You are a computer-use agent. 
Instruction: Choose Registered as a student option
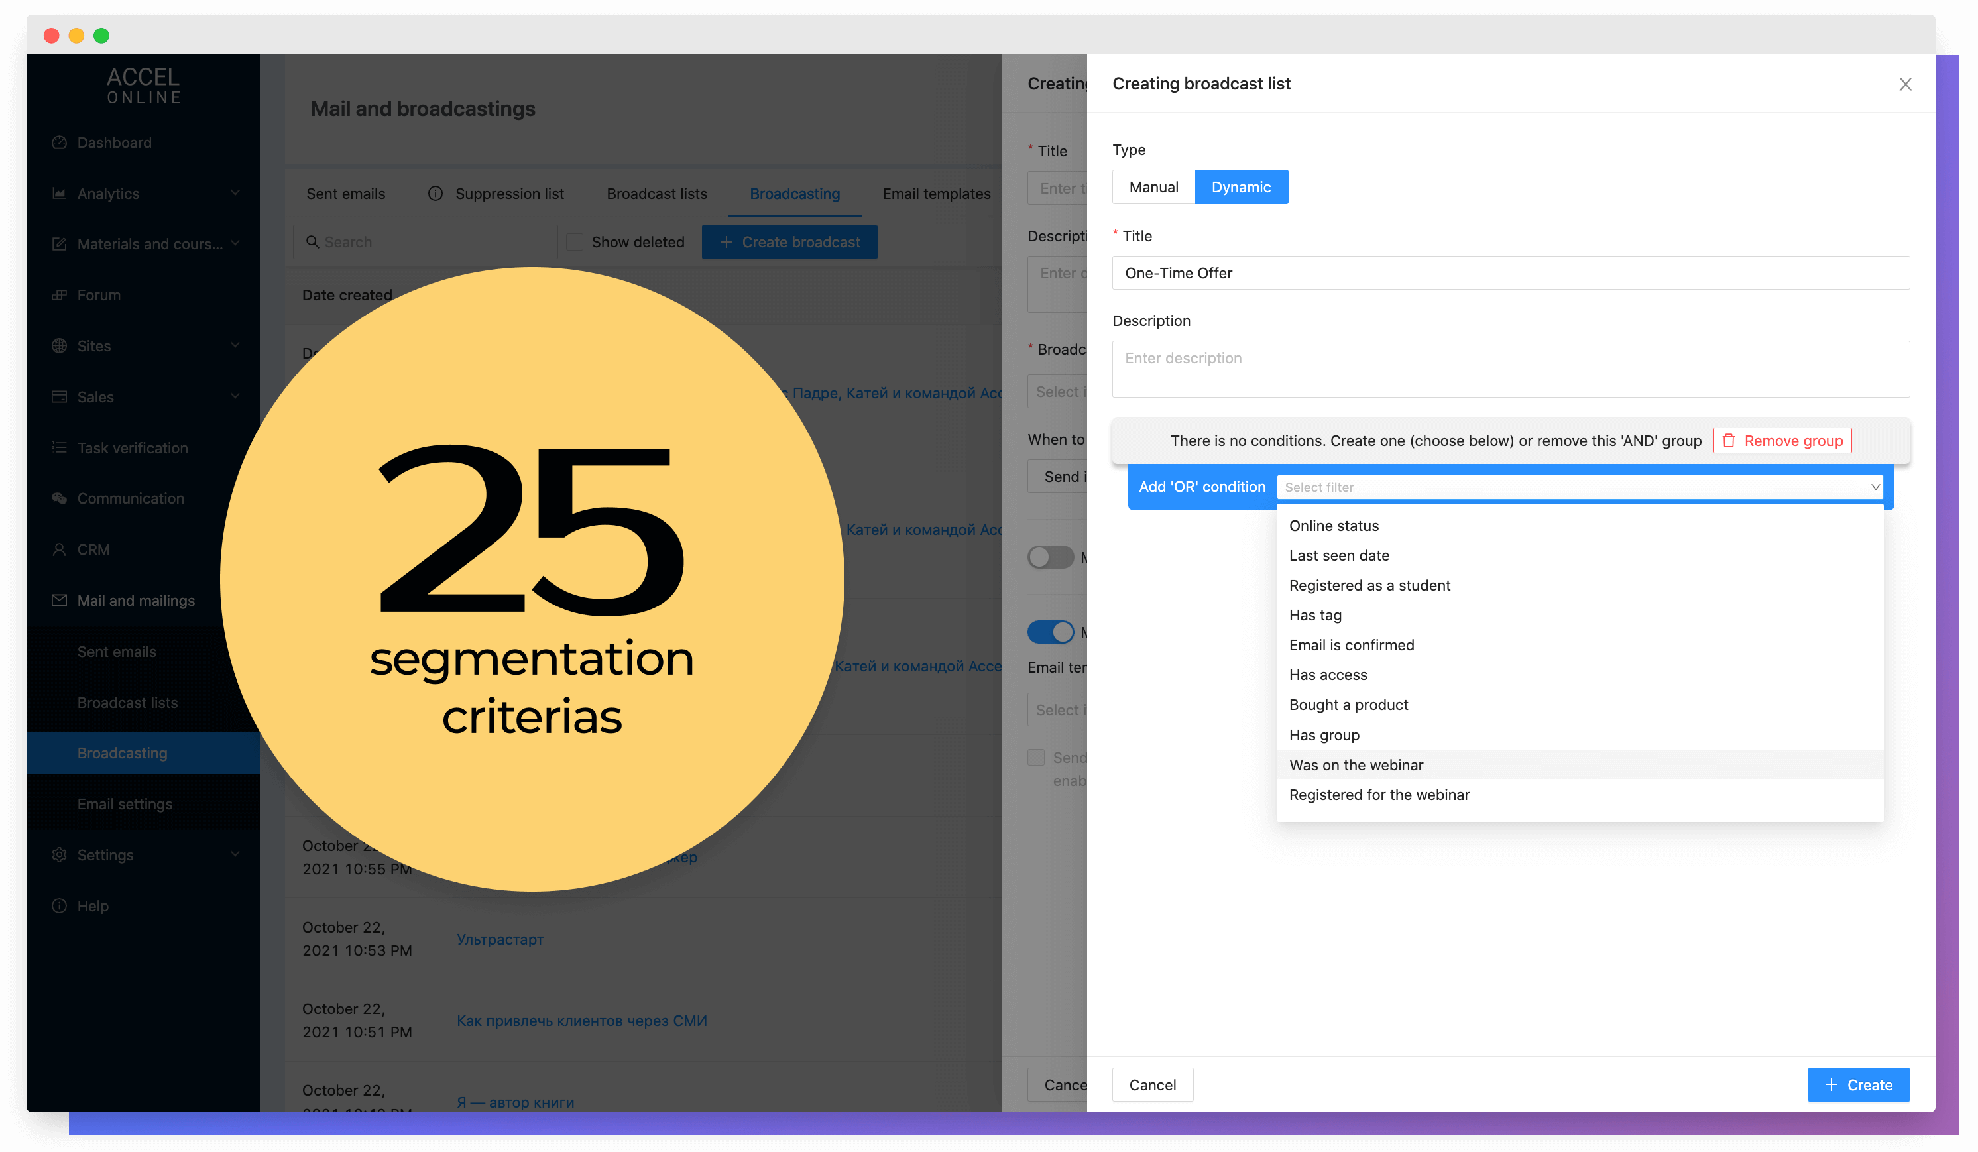click(x=1580, y=585)
